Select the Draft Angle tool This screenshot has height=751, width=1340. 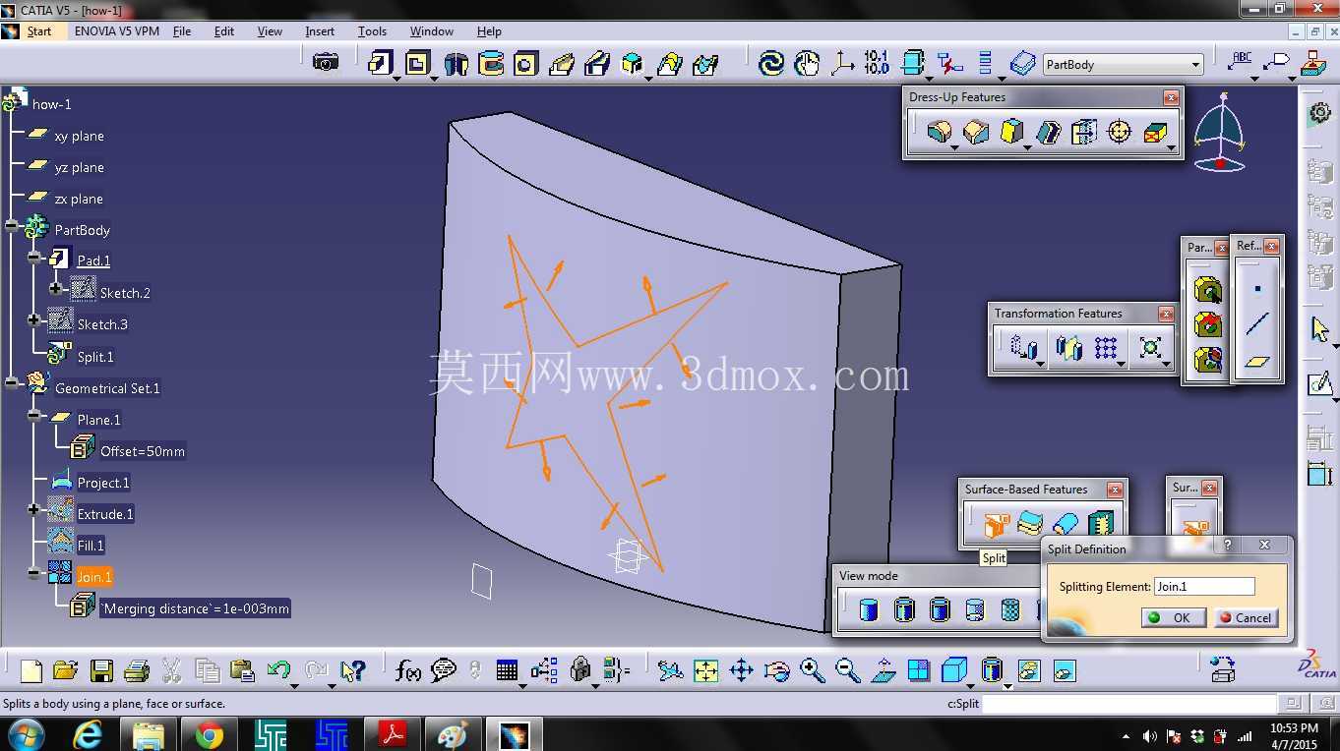click(1011, 131)
